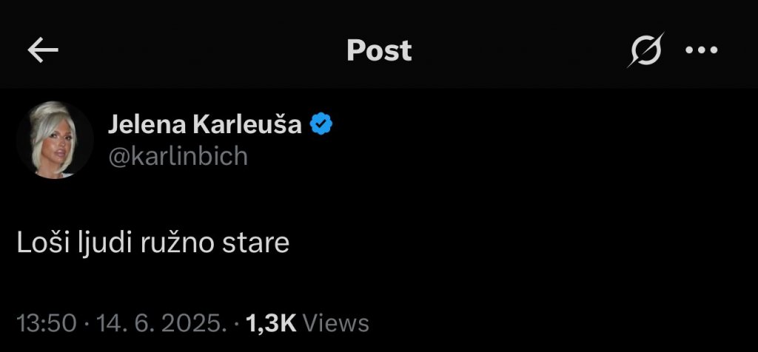Open the three-dot more options menu
The image size is (758, 352).
[702, 50]
